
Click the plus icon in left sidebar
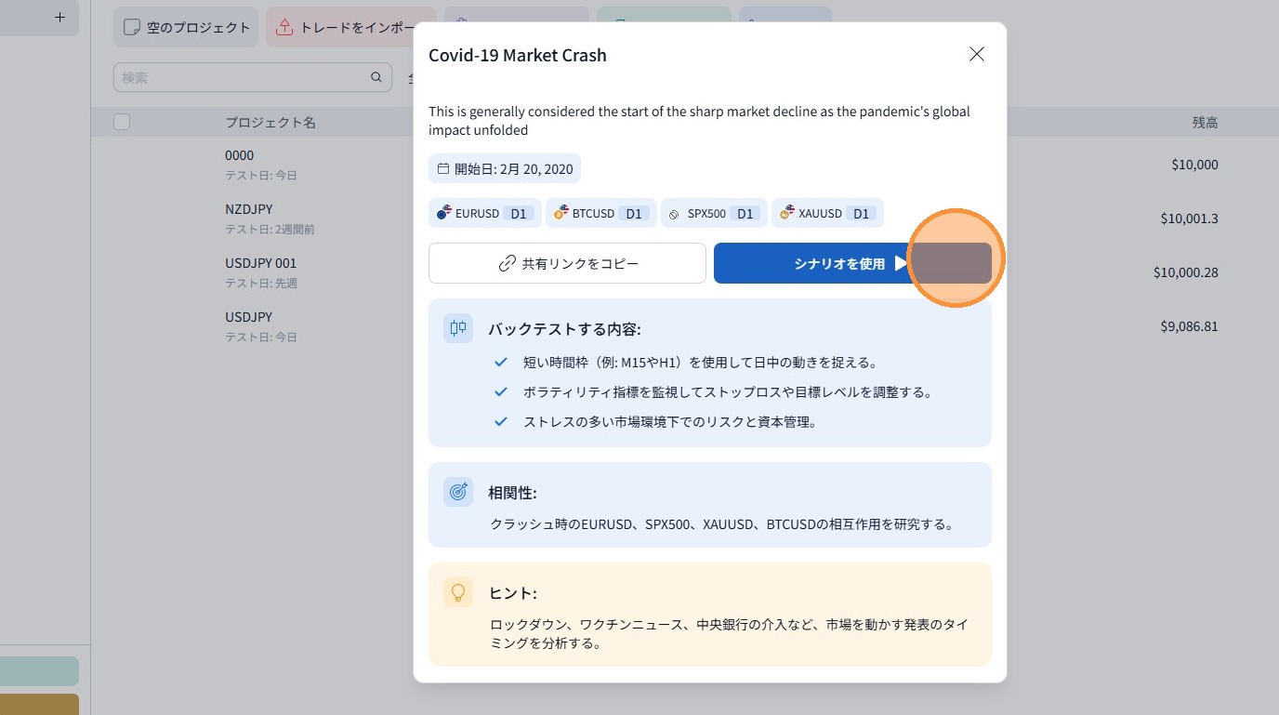point(60,17)
